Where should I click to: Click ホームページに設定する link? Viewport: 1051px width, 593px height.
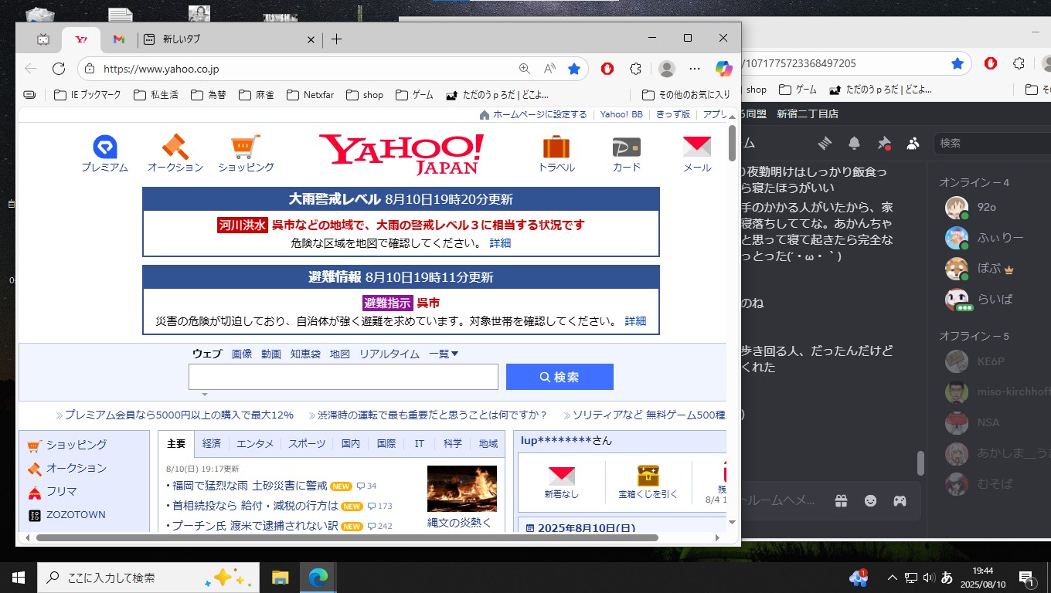539,114
